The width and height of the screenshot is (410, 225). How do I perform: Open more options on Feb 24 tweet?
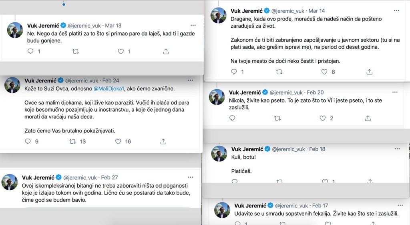(x=190, y=80)
